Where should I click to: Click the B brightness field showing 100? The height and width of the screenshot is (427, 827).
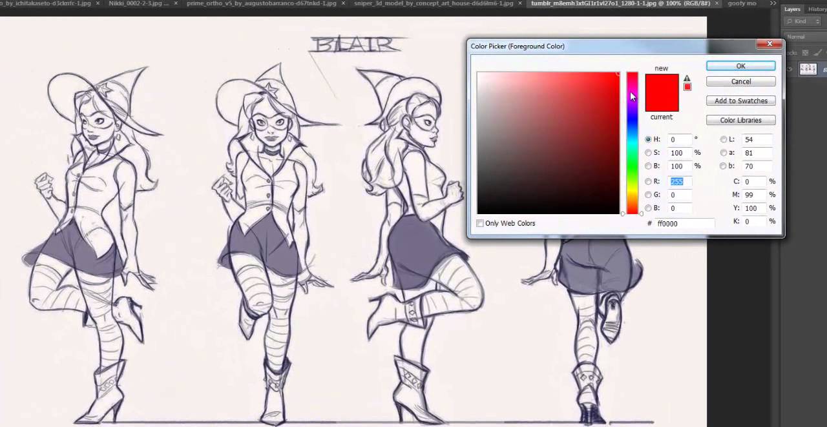tap(680, 166)
